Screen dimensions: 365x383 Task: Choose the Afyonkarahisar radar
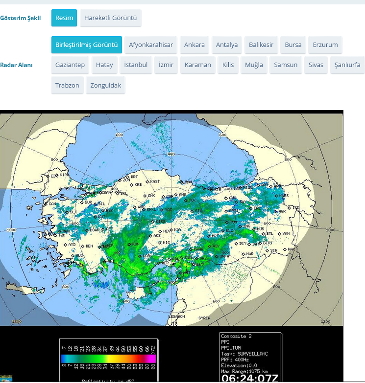[151, 45]
